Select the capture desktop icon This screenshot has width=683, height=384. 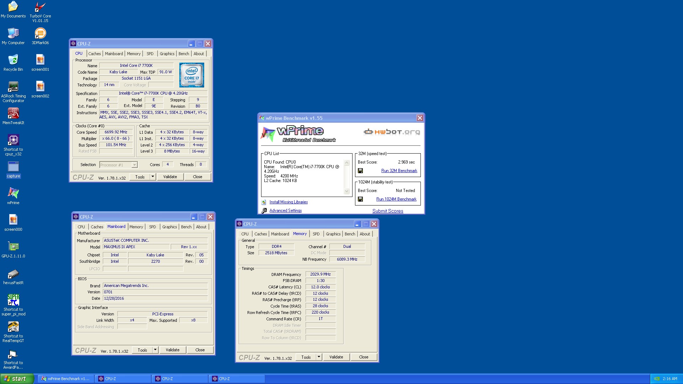pyautogui.click(x=13, y=170)
